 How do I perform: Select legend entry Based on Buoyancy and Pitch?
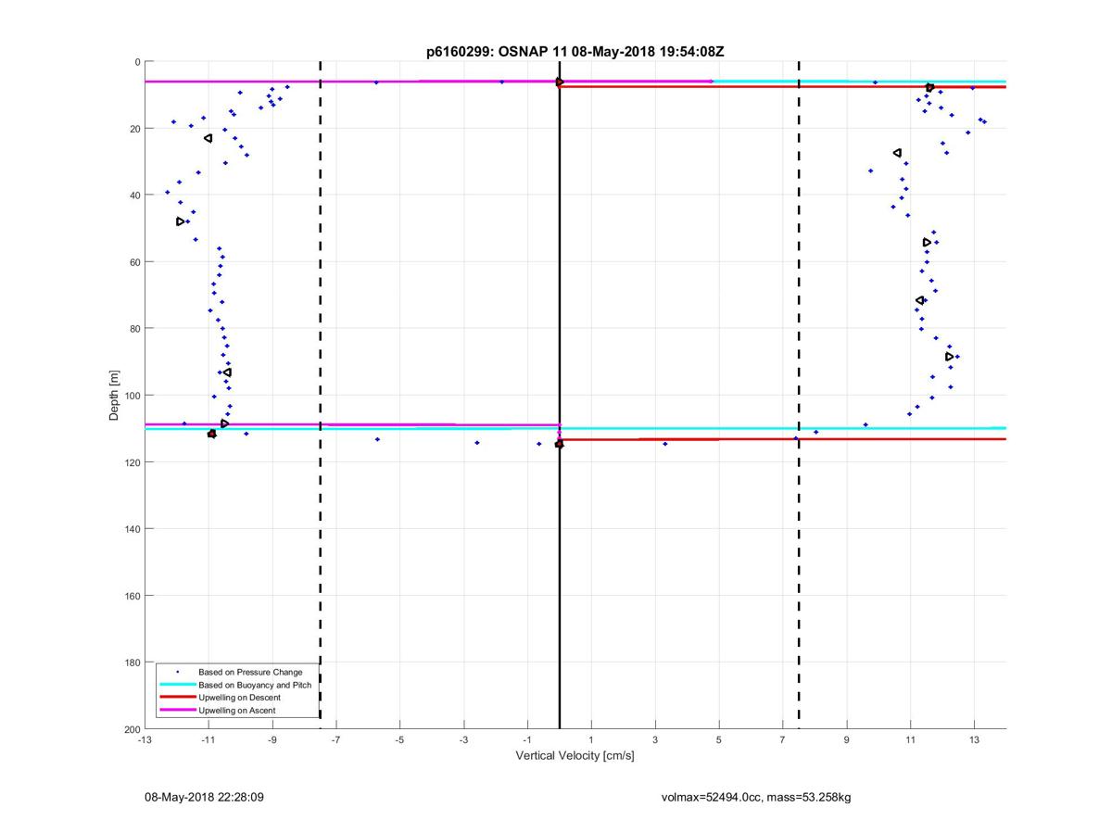(255, 685)
